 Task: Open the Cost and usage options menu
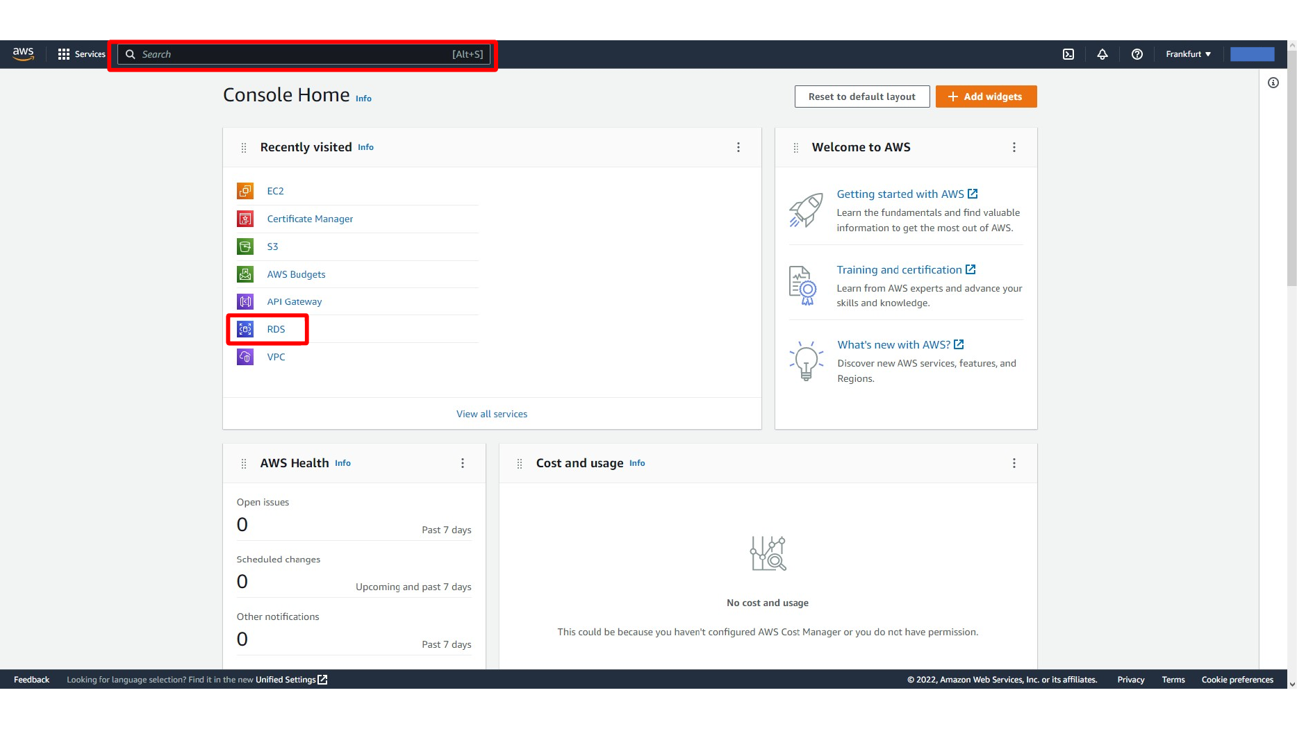coord(1014,463)
